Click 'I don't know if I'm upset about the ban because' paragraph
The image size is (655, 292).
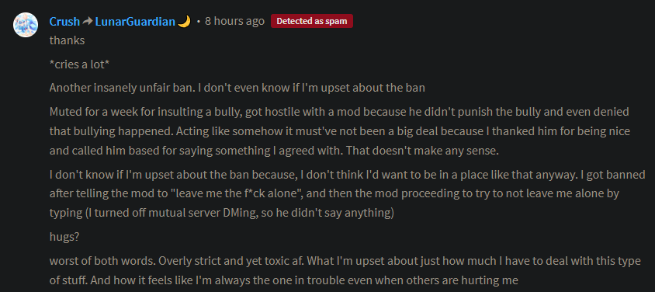pos(348,193)
